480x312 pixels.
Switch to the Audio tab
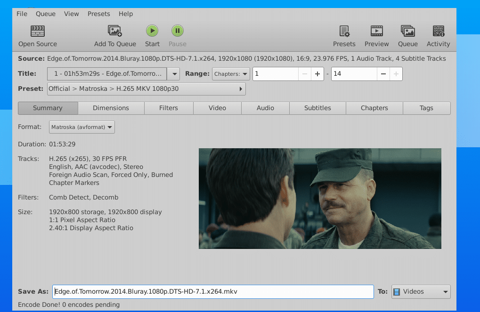coord(265,108)
